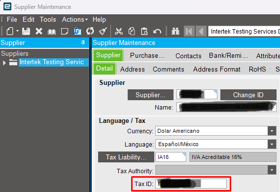The image size is (280, 192).
Task: Undo last change with curved arrow icon
Action: pyautogui.click(x=157, y=32)
